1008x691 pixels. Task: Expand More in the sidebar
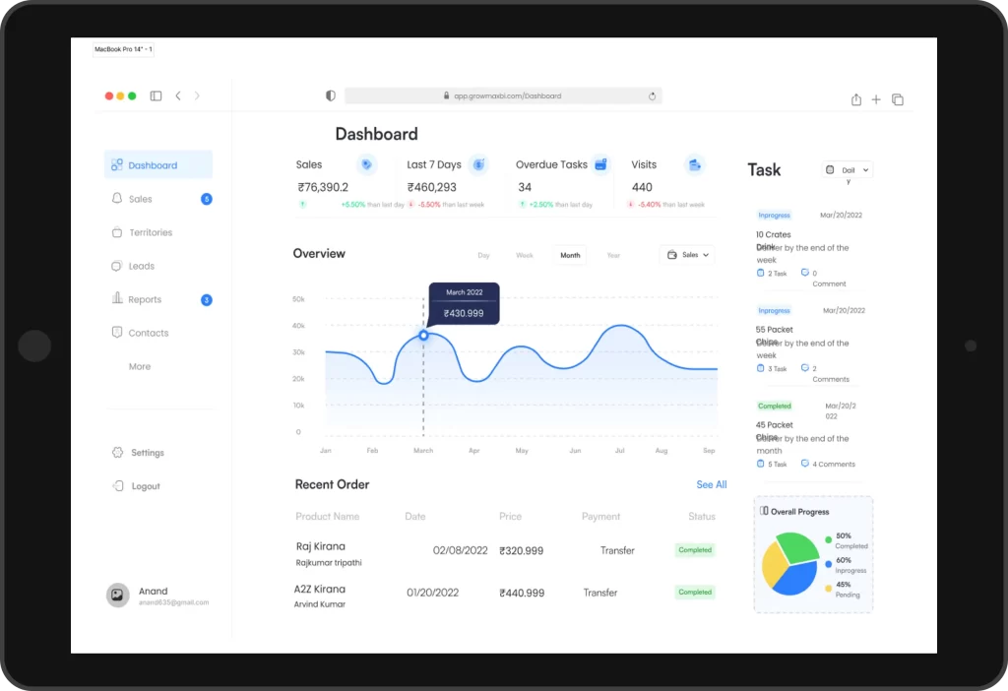140,366
